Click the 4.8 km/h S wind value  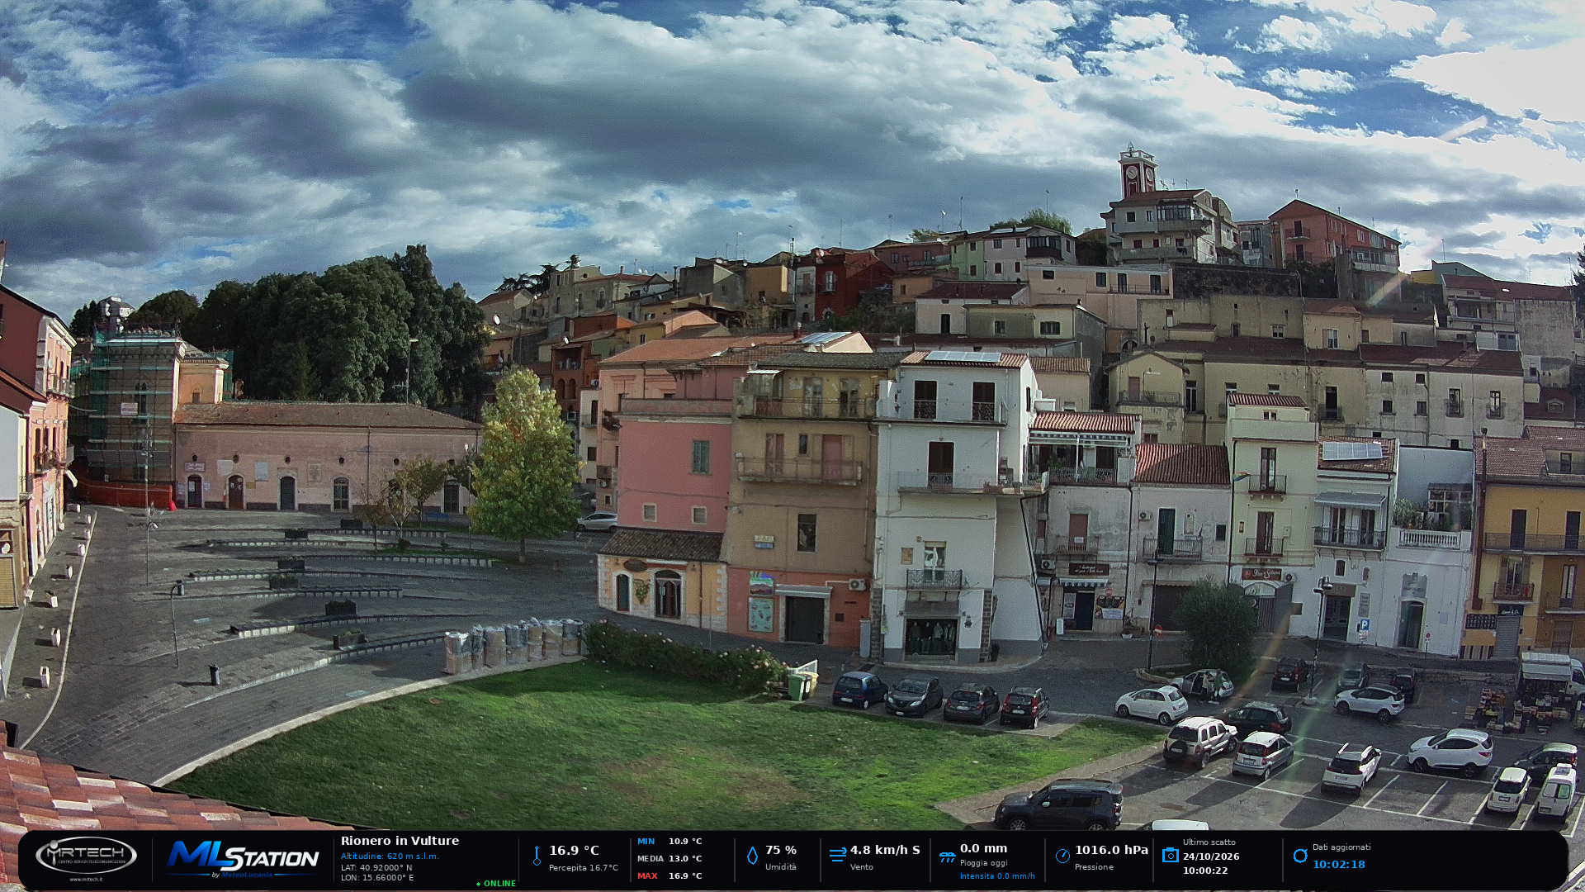click(885, 850)
